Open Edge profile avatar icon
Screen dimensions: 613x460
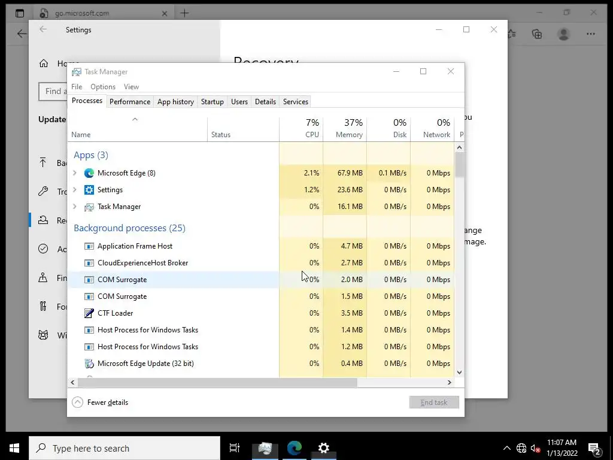[563, 34]
